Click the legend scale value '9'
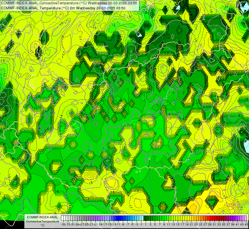The width and height of the screenshot is (249, 229). click(164, 225)
